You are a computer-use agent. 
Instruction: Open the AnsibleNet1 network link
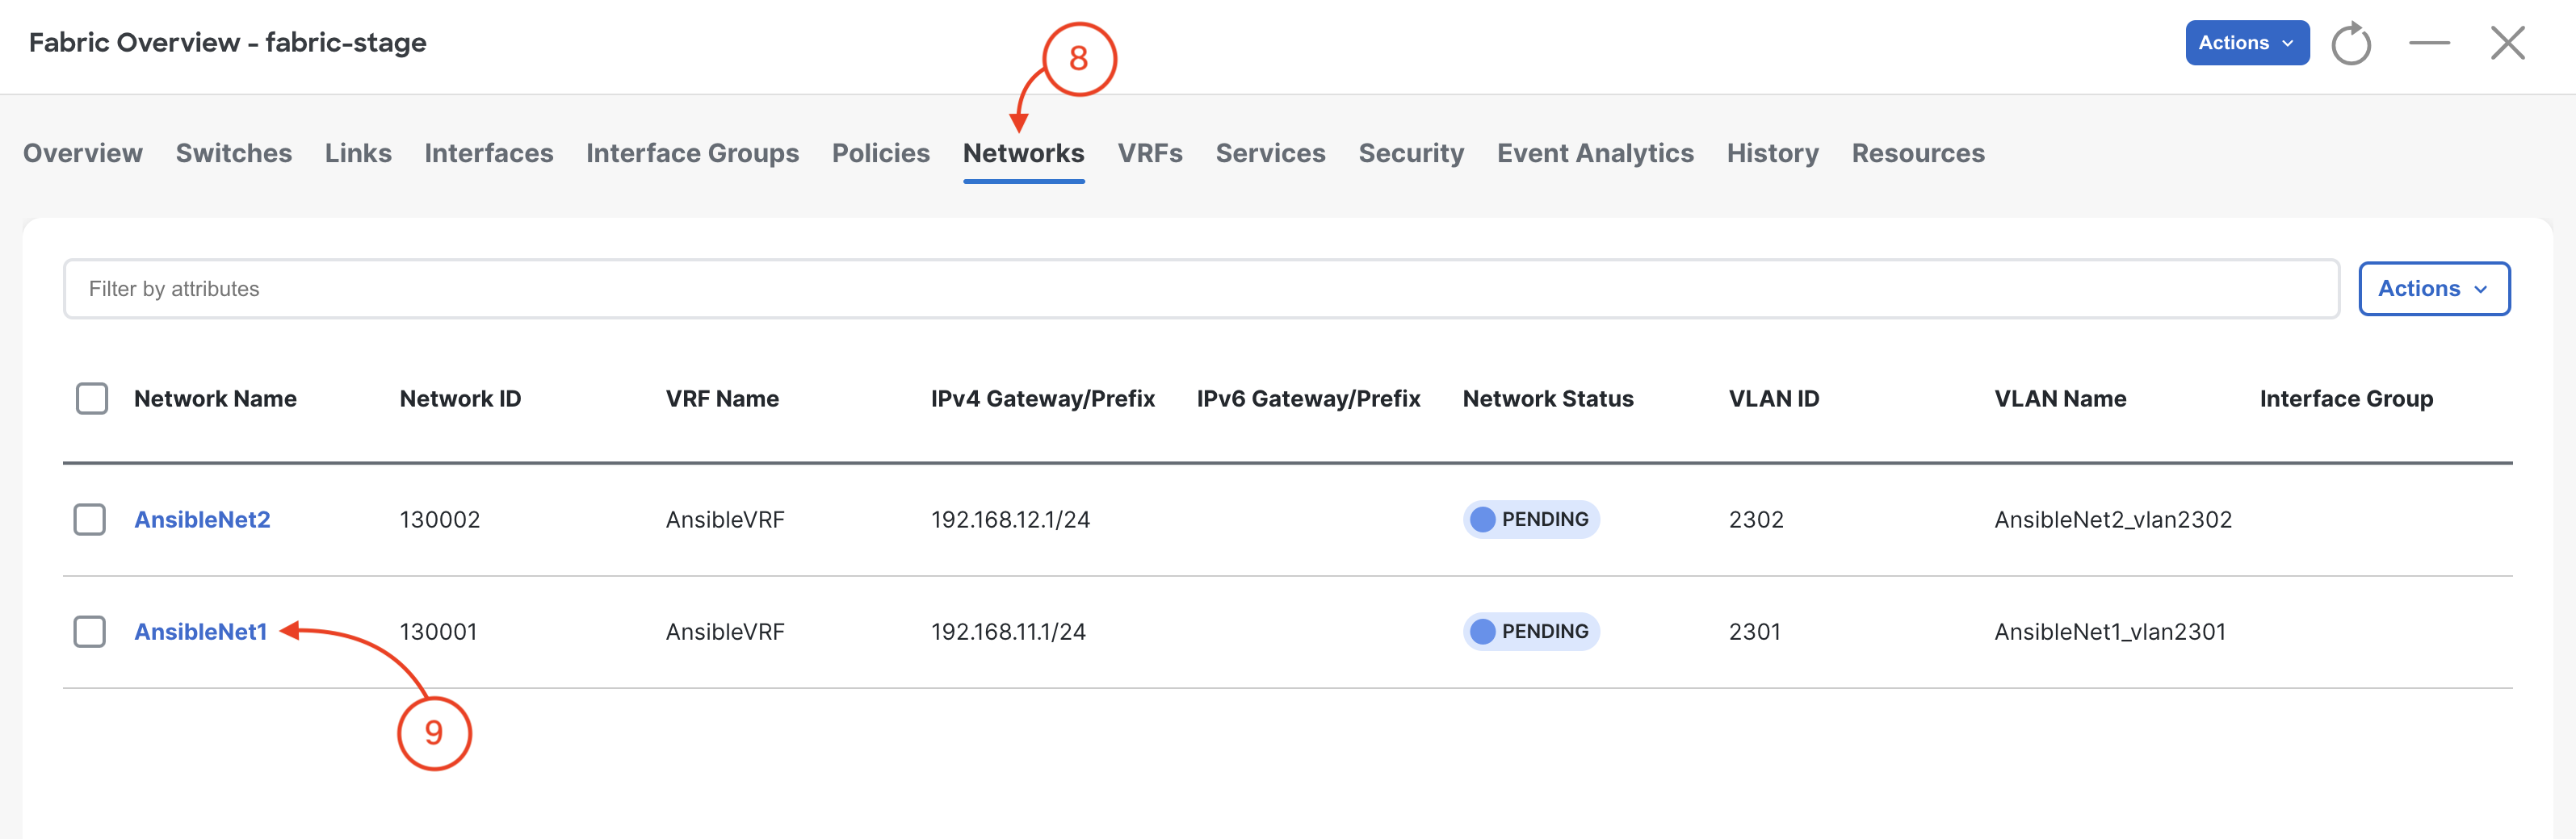click(x=201, y=631)
